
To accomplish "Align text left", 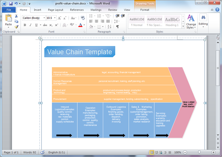I will [x=91, y=21].
